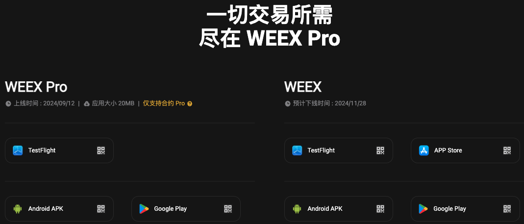Open WEEX on the APP Store
524x224 pixels.
465,150
